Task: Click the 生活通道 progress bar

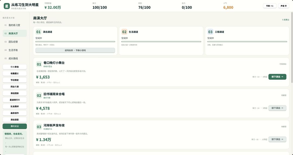Action: coord(161,42)
